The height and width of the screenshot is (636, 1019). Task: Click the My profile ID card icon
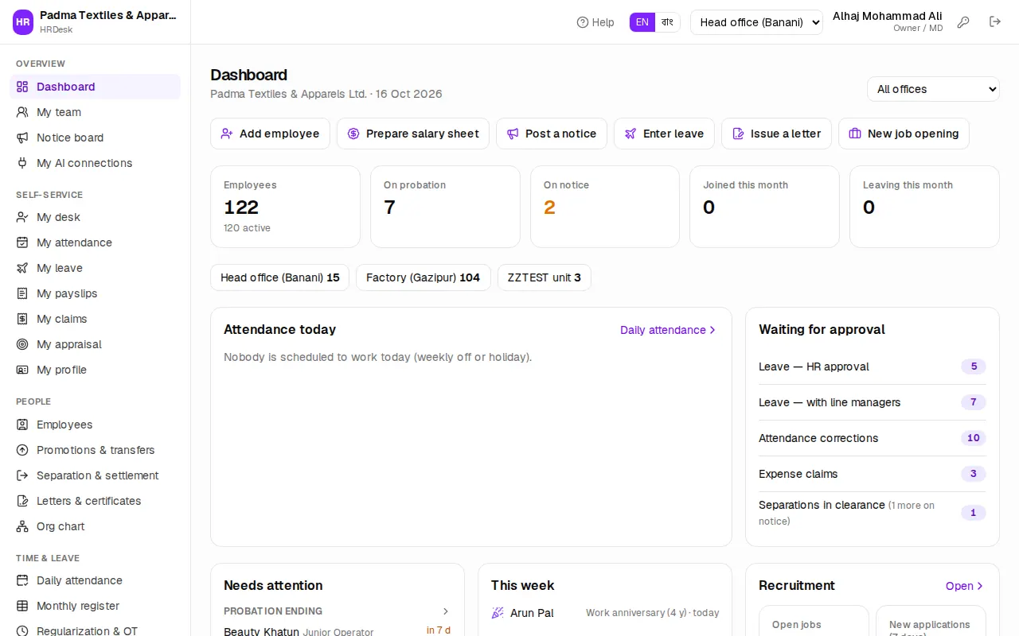tap(22, 370)
